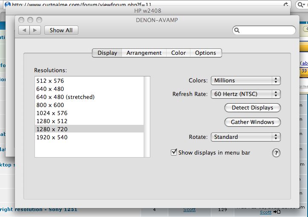This screenshot has height=217, width=308.
Task: Go forward with the right arrow button
Action: [x=35, y=30]
